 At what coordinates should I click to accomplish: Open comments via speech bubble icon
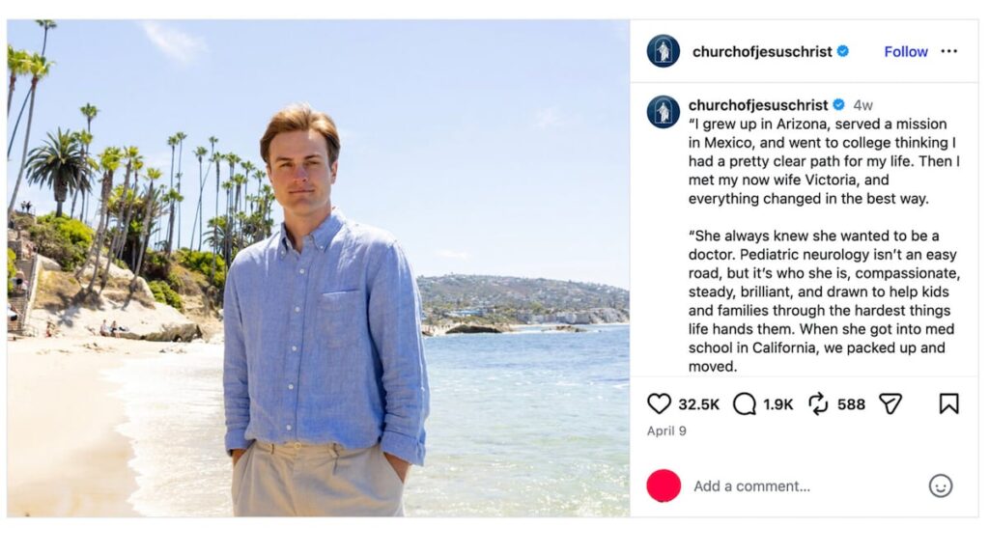tap(745, 403)
